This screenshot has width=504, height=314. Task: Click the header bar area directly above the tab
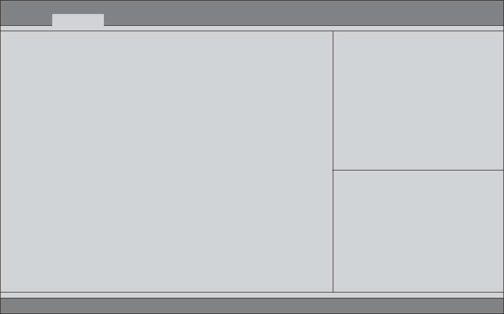pos(78,7)
